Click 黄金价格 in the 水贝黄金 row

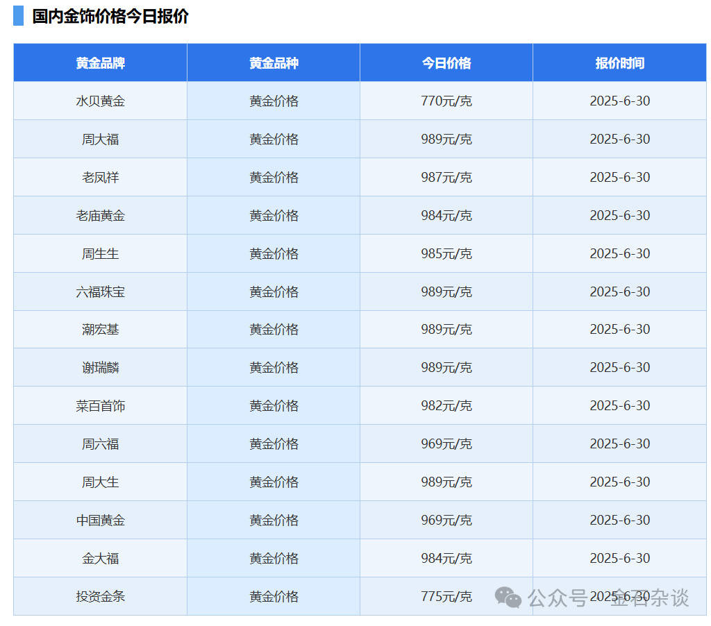click(274, 101)
